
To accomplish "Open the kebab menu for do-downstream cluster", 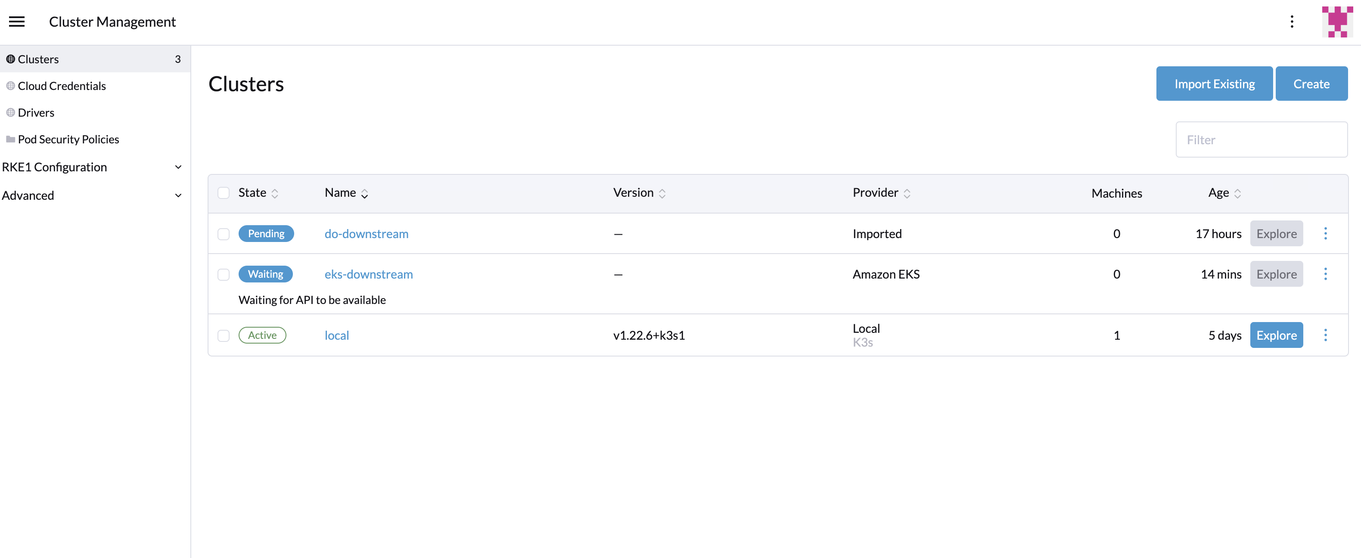I will pyautogui.click(x=1326, y=233).
